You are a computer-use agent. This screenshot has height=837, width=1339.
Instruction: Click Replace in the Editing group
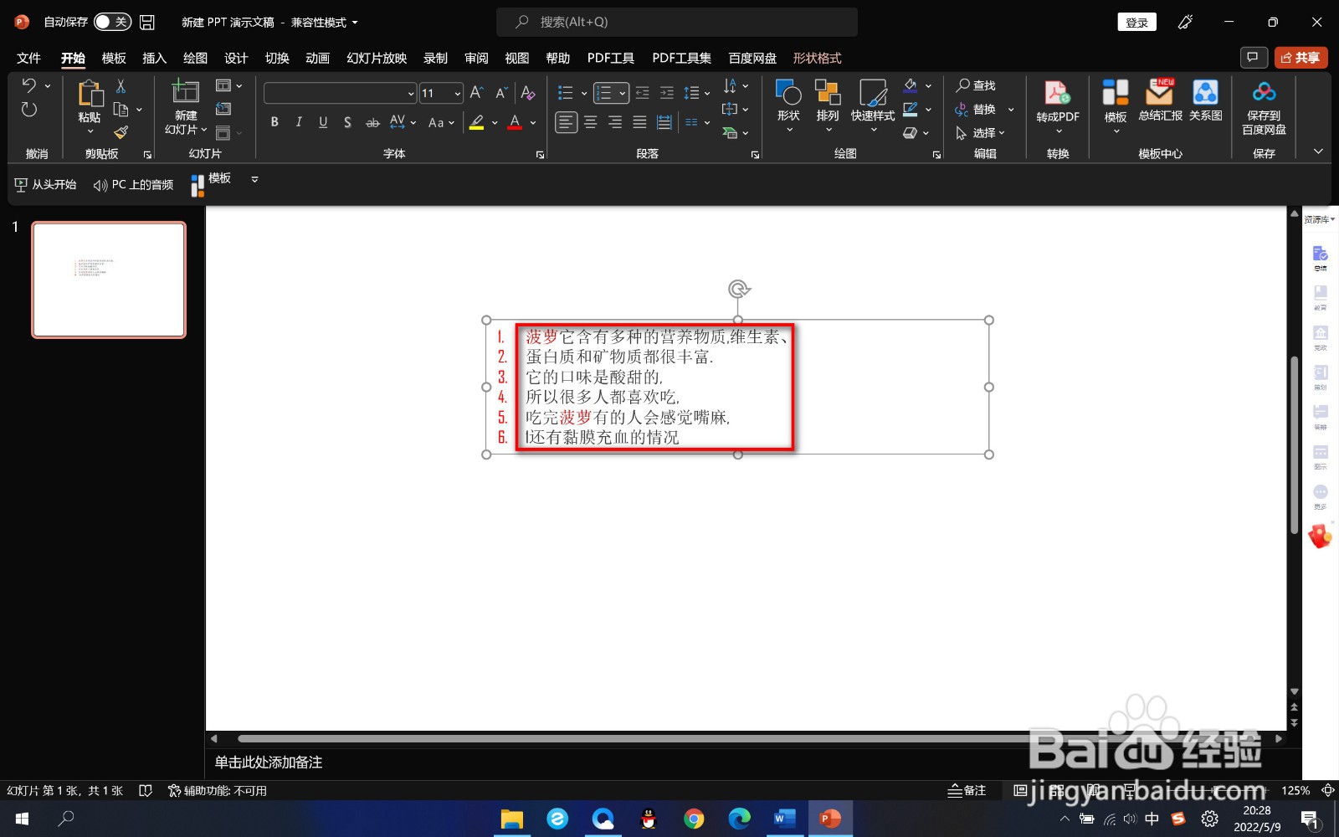(x=983, y=109)
